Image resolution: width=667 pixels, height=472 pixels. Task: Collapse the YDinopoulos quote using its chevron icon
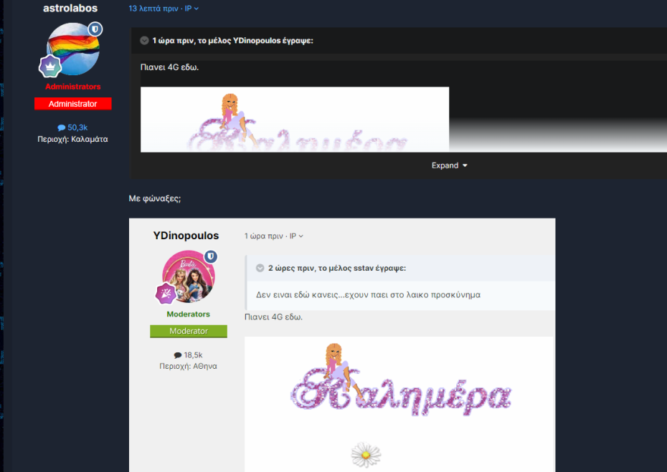143,41
